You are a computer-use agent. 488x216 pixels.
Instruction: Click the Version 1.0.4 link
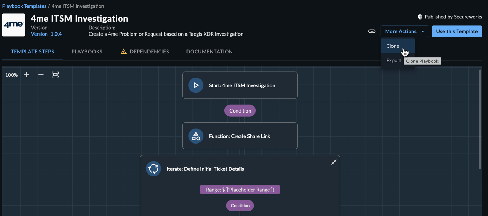[46, 34]
